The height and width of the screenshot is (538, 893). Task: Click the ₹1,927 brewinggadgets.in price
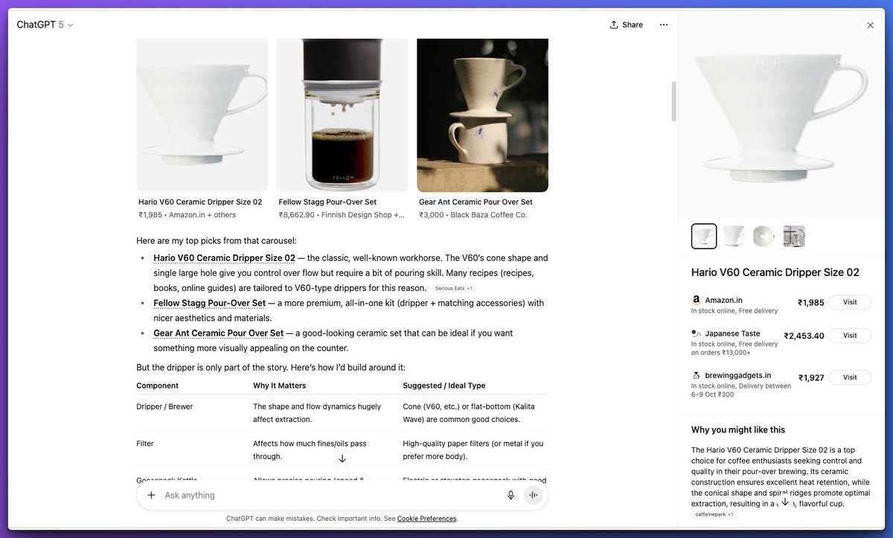tap(811, 377)
